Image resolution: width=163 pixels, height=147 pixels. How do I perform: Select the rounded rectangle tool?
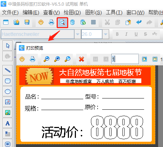[x=8, y=81]
